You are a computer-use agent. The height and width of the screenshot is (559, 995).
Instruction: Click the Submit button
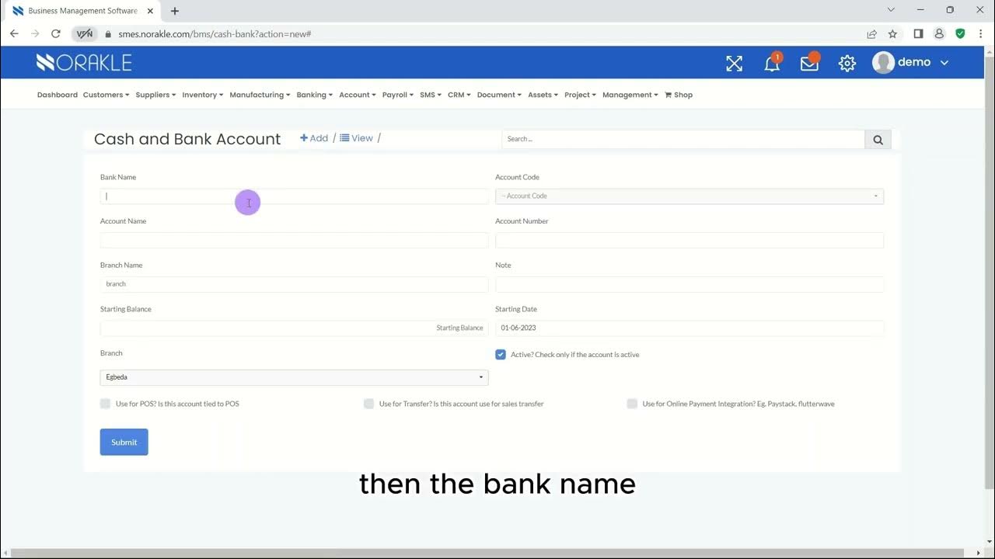click(124, 443)
